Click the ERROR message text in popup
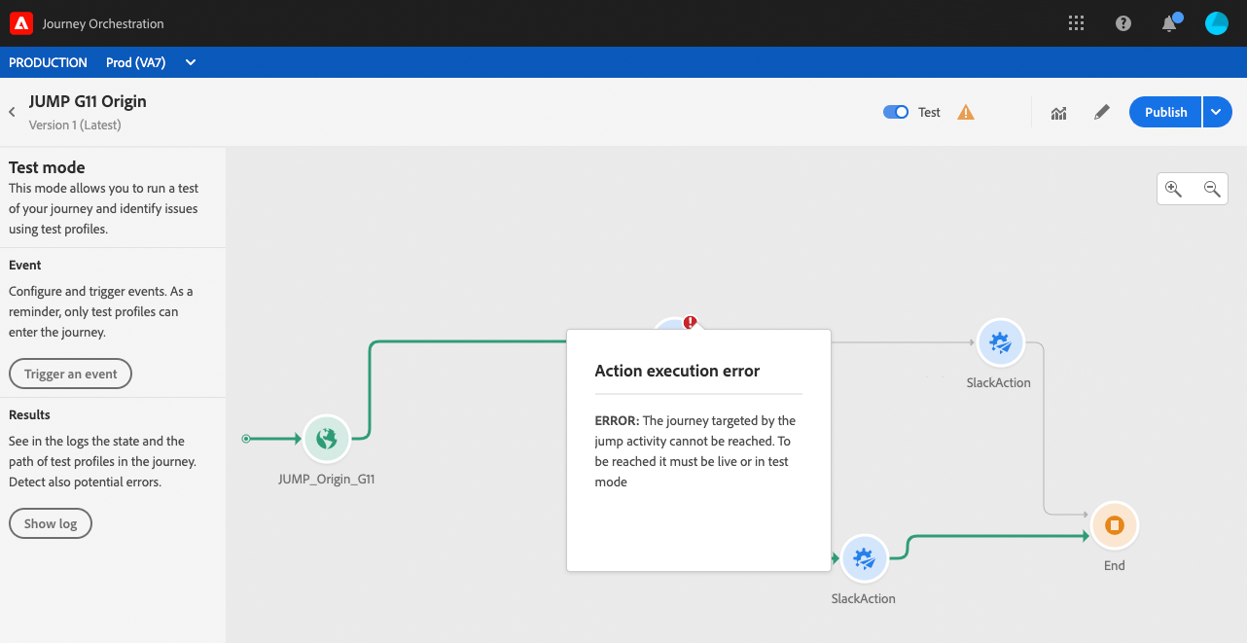Viewport: 1247px width, 643px height. point(695,451)
